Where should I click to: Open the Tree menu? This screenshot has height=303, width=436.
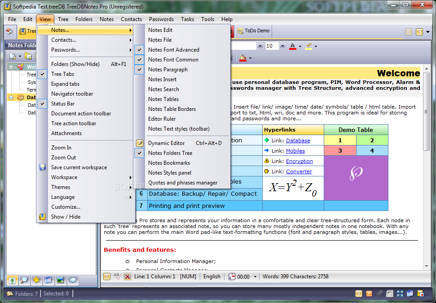tap(63, 19)
